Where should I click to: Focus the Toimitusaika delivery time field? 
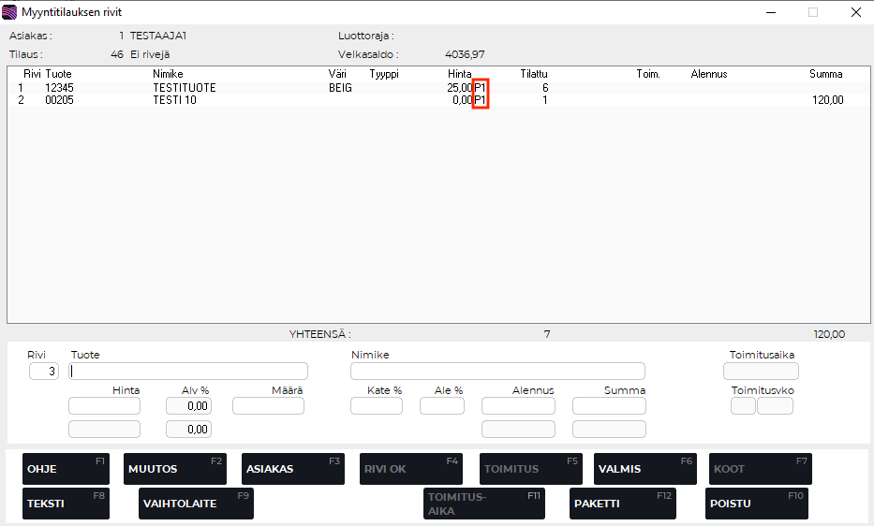(x=761, y=371)
